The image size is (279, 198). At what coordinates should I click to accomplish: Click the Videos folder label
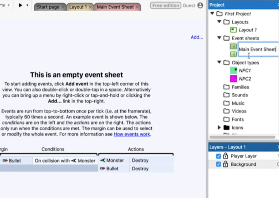coord(239,111)
